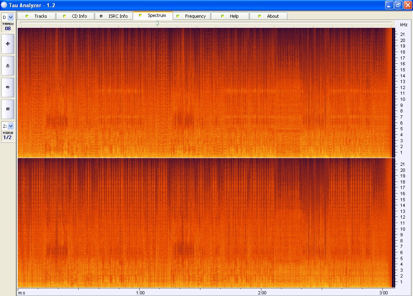Click the 1:00 mark on the time axis

140,292
